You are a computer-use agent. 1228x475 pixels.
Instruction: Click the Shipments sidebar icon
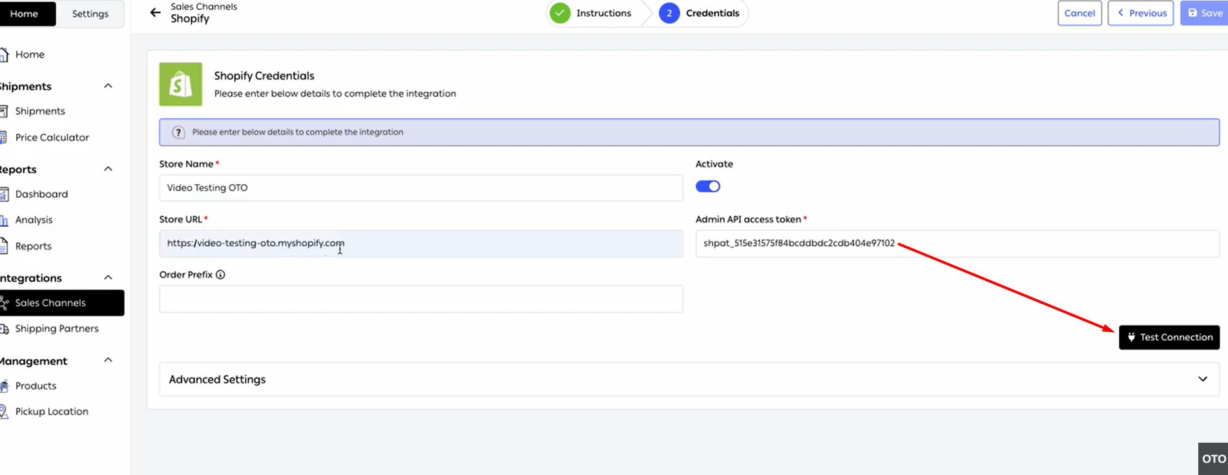click(4, 111)
